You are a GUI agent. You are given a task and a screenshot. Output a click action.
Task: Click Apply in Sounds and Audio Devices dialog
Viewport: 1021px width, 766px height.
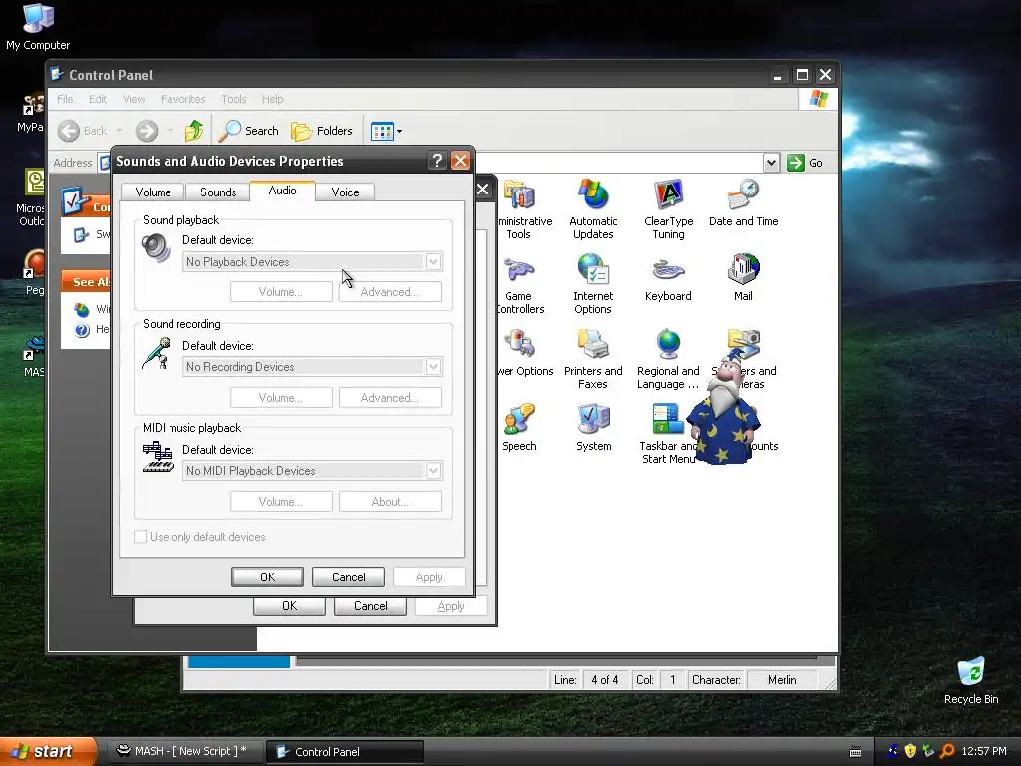pyautogui.click(x=429, y=577)
